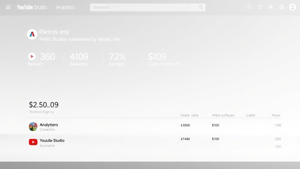Click the channel logo with letter A
300x169 pixels.
[x=32, y=34]
